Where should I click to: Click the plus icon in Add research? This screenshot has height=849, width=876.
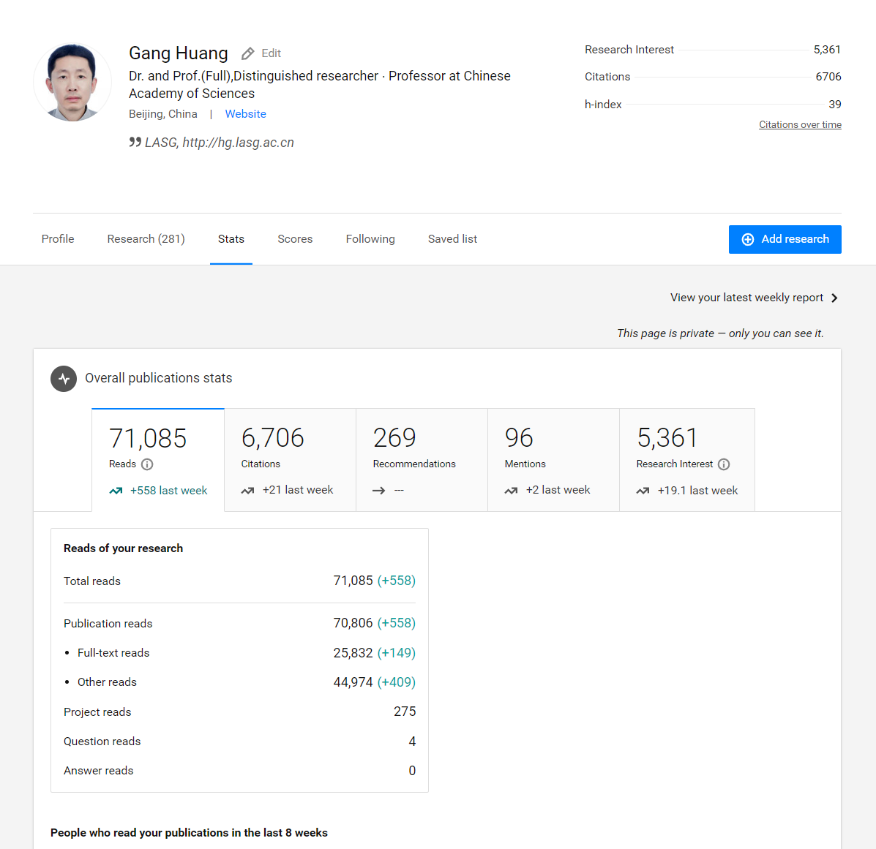tap(747, 239)
